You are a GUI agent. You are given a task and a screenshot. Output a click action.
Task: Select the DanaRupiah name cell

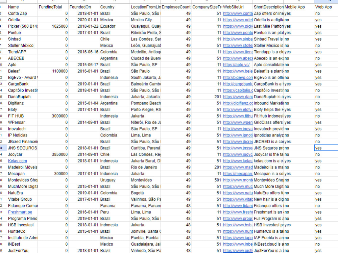click(22, 97)
